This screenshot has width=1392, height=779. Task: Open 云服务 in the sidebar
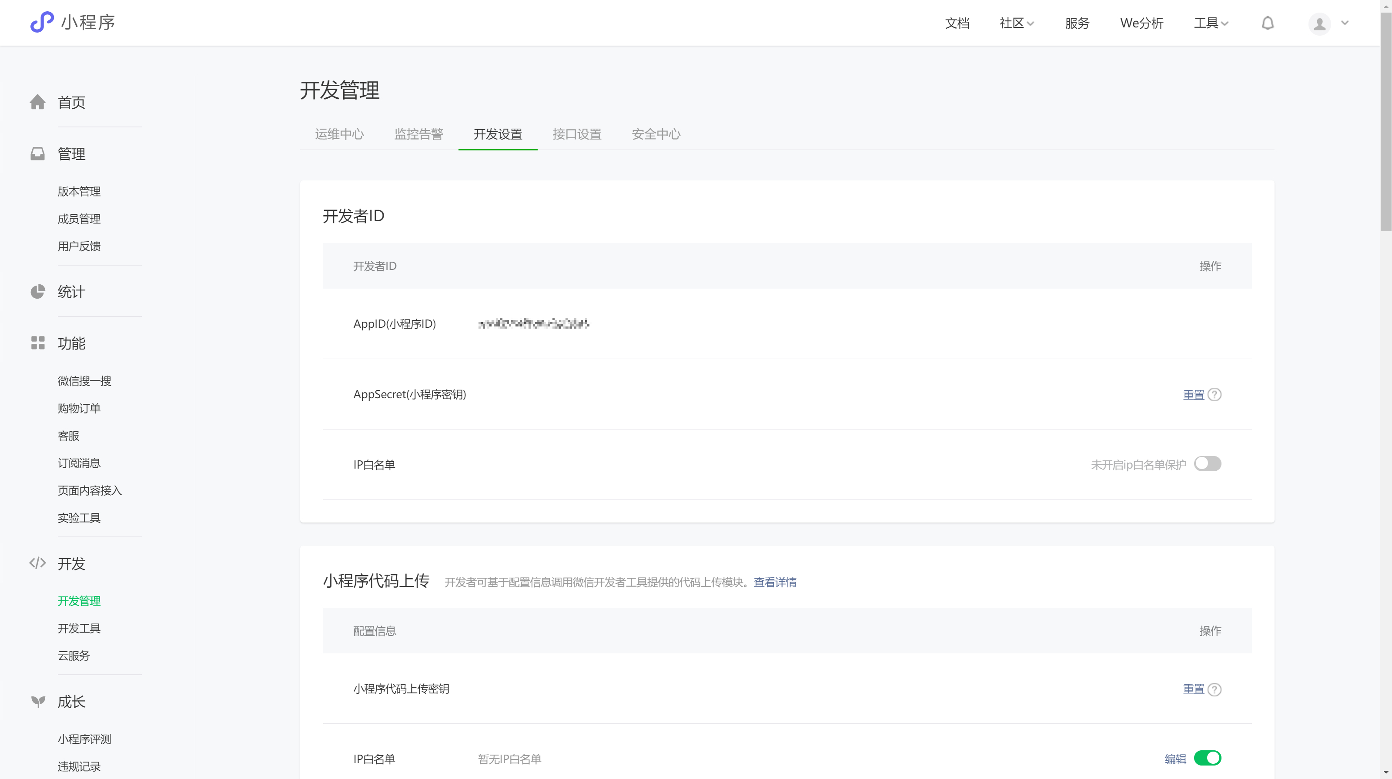click(x=74, y=656)
